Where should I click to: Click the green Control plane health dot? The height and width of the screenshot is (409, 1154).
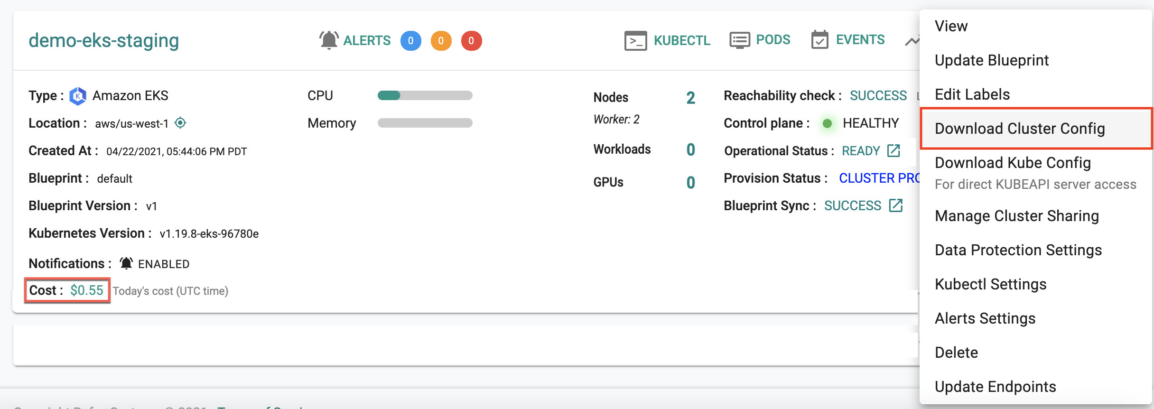[x=827, y=123]
